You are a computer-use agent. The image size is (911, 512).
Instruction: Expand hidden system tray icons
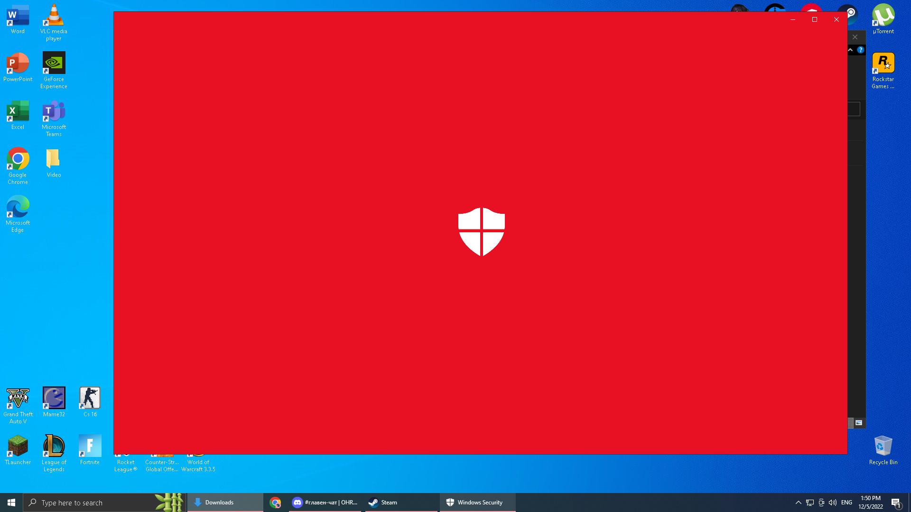798,503
